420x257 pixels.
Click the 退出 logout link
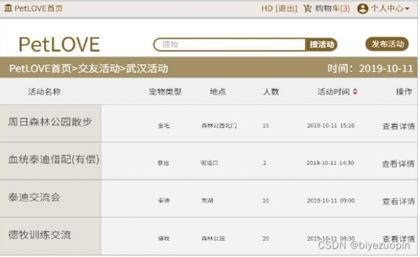pyautogui.click(x=286, y=8)
